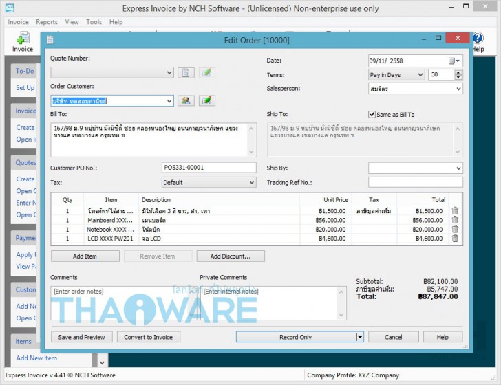Click the Tracking Ref No. field

tap(416, 182)
